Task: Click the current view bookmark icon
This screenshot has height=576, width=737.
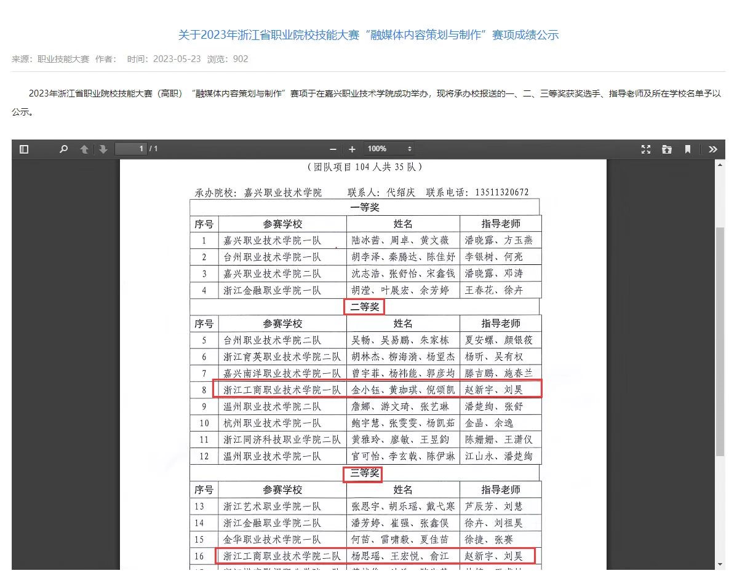Action: 687,149
